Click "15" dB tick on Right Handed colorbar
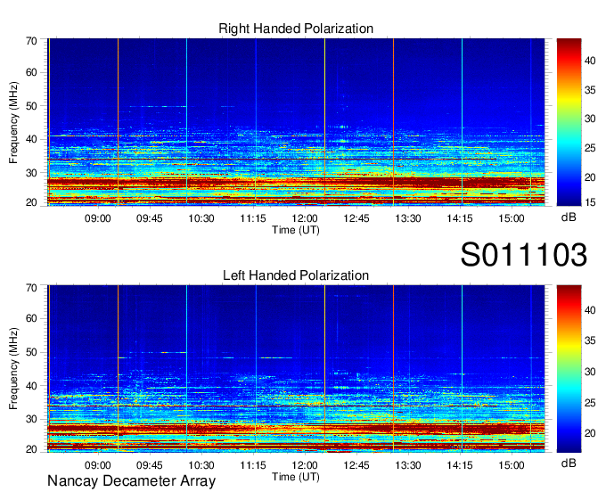This screenshot has width=606, height=492. [x=590, y=202]
